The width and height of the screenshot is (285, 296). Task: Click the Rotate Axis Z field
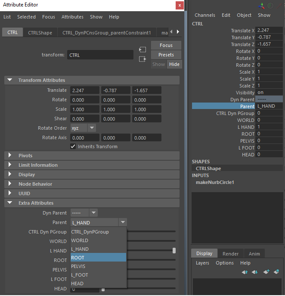pyautogui.click(x=146, y=137)
